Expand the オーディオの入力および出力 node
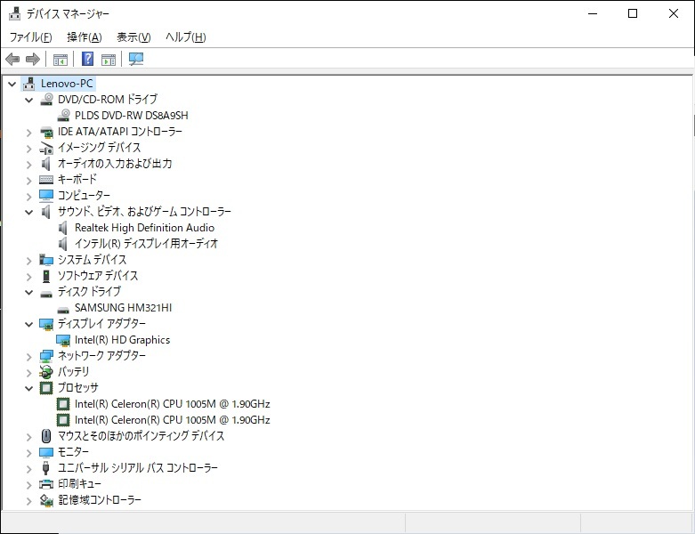Image resolution: width=695 pixels, height=534 pixels. (29, 165)
